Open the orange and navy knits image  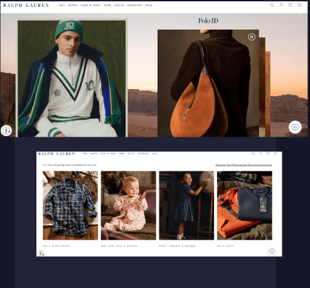click(x=245, y=205)
